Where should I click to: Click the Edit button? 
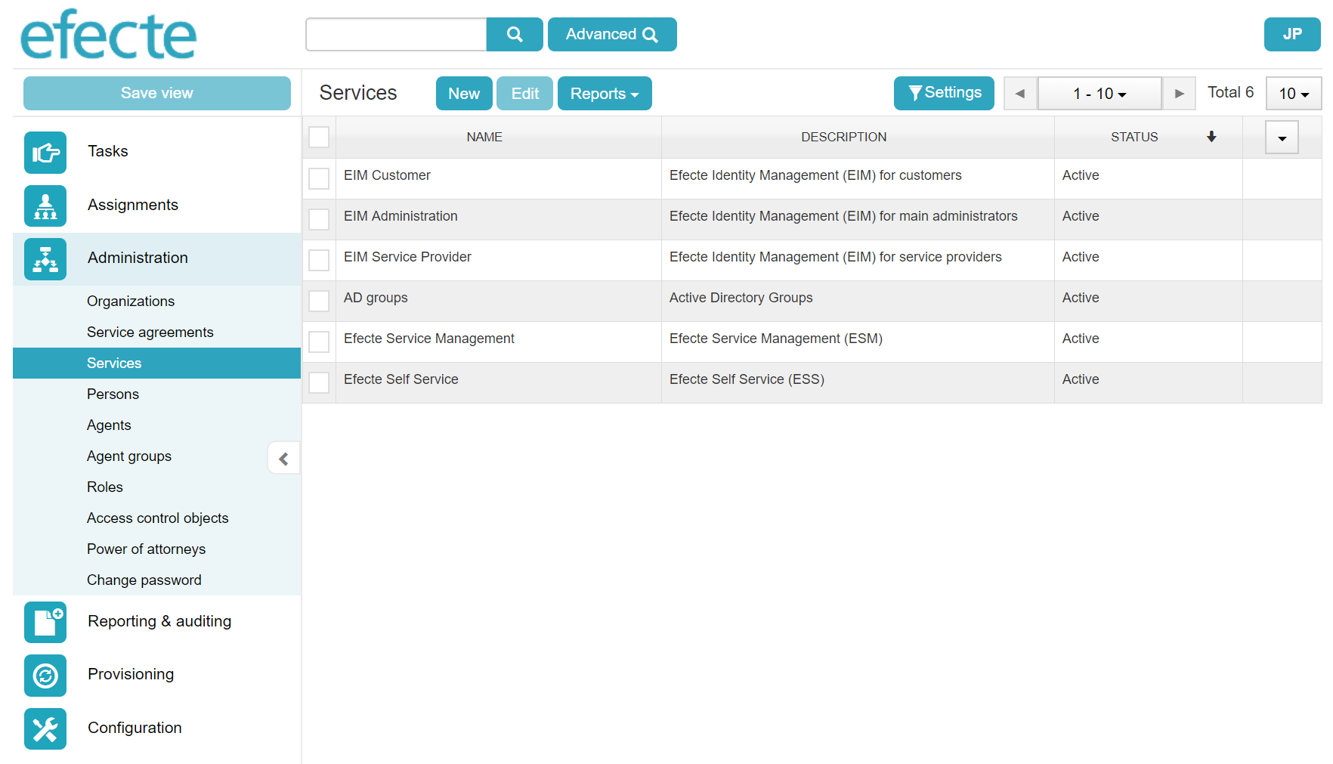pyautogui.click(x=525, y=94)
